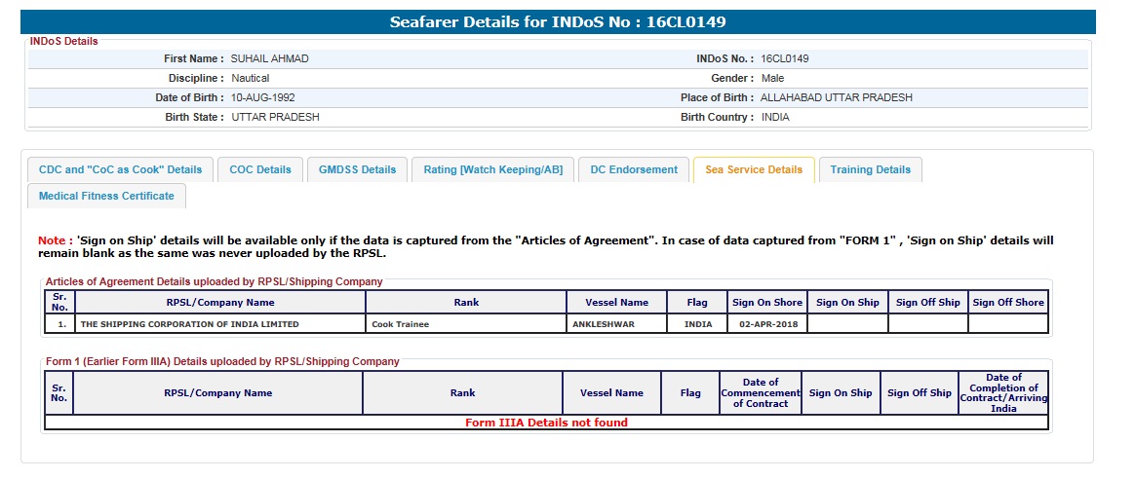
Task: Click the Seafarer Details page title bar
Action: tap(558, 21)
